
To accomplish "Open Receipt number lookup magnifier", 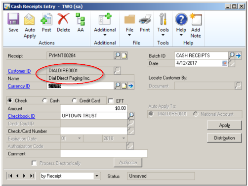I will click(117, 55).
